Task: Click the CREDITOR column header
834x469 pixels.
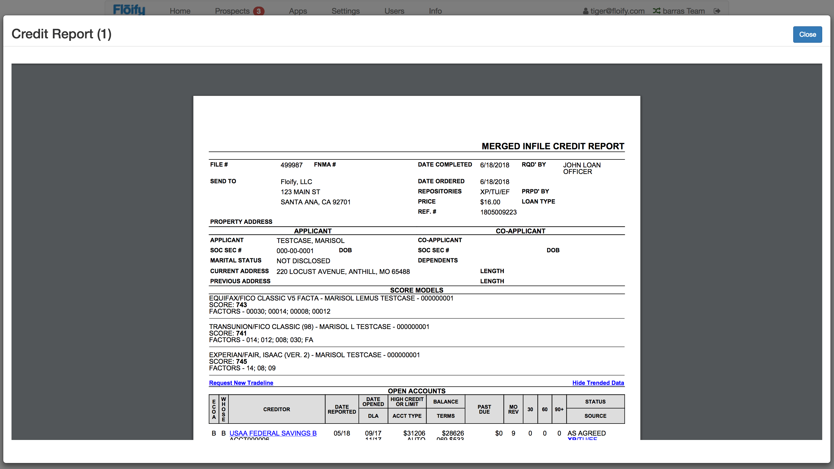Action: click(x=276, y=409)
